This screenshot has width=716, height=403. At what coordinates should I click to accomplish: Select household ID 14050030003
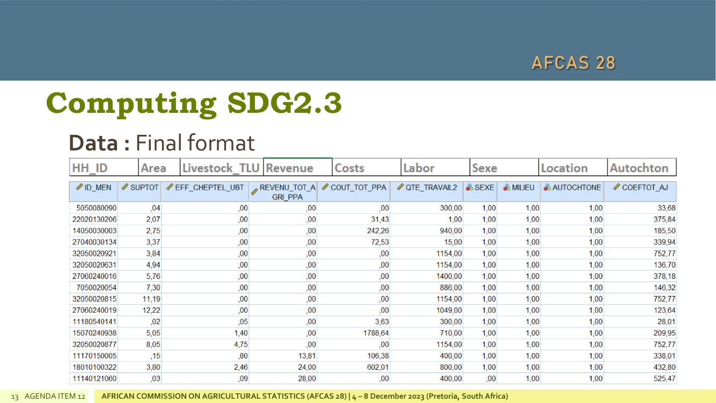[x=94, y=231]
